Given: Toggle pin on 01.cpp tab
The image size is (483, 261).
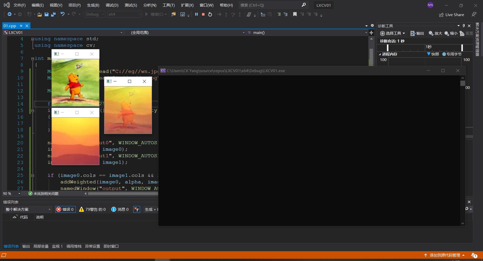Looking at the screenshot, I should (x=21, y=26).
